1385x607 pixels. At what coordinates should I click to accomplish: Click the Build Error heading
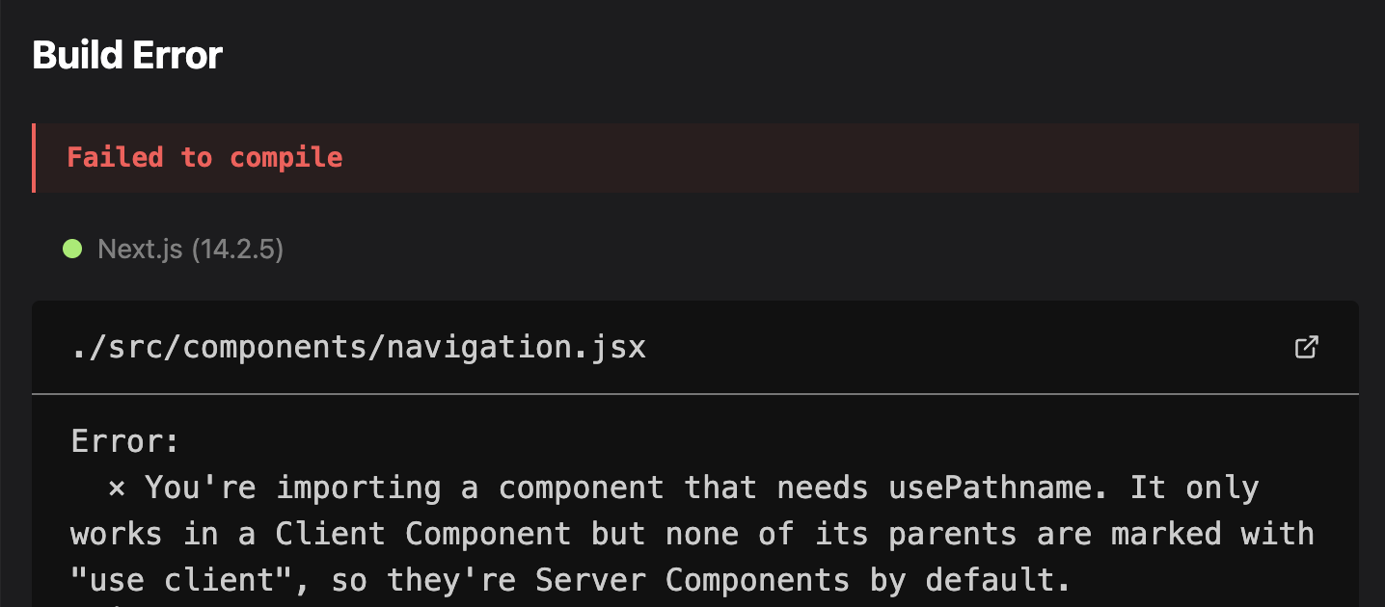[x=127, y=55]
